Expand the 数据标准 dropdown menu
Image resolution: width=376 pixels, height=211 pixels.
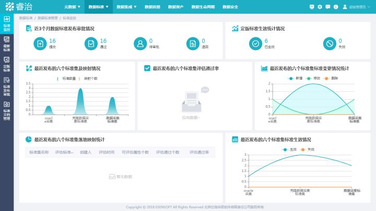point(99,7)
